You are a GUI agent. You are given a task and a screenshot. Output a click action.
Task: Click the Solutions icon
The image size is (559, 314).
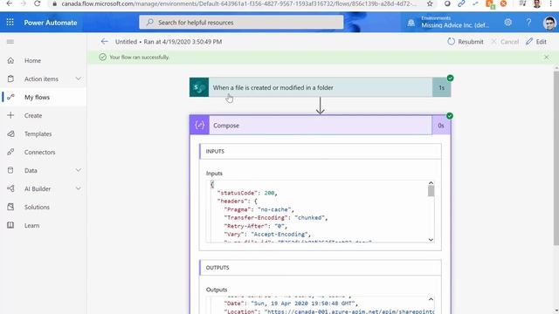(x=10, y=207)
